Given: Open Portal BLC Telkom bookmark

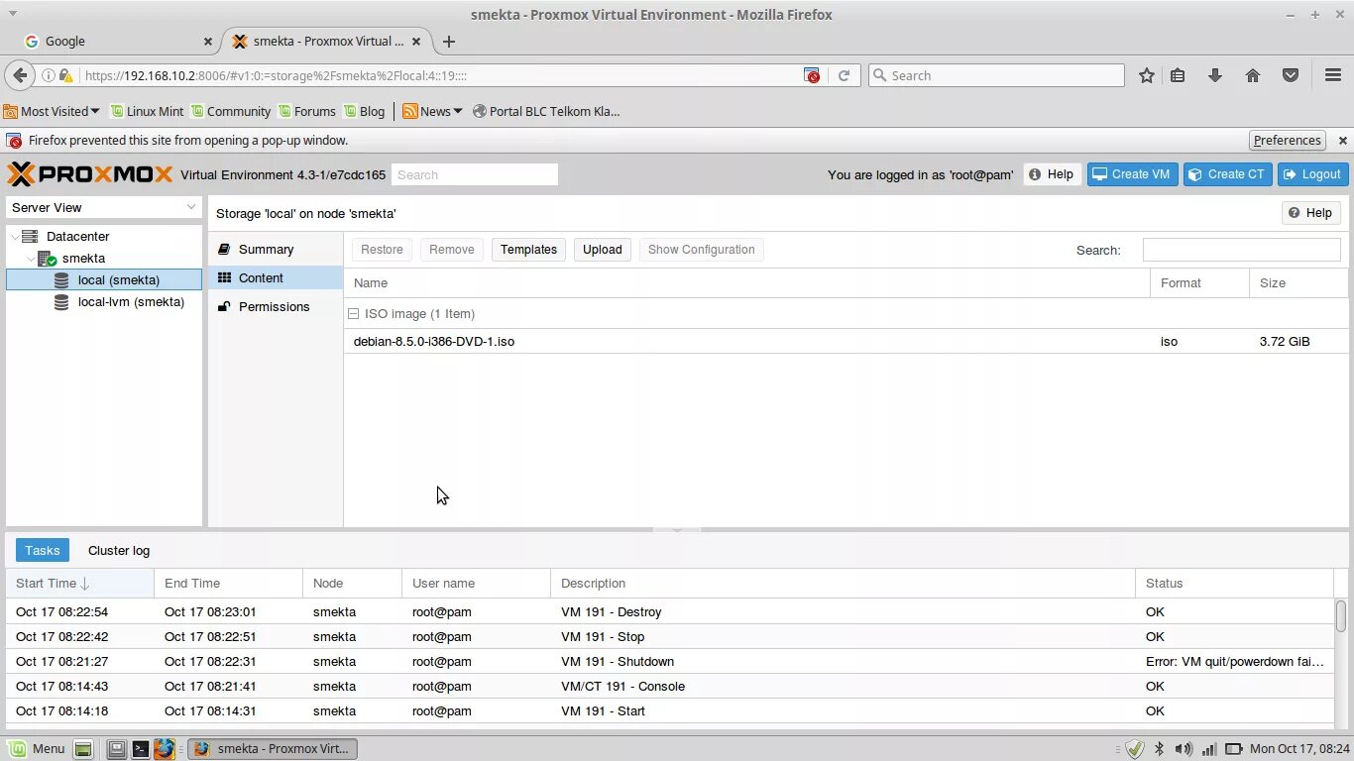Looking at the screenshot, I should point(546,111).
